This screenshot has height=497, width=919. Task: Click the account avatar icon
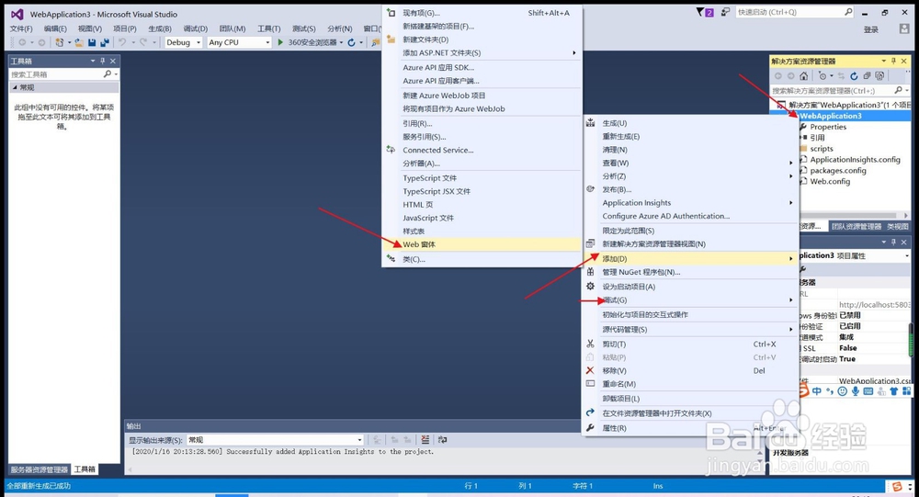pyautogui.click(x=904, y=28)
